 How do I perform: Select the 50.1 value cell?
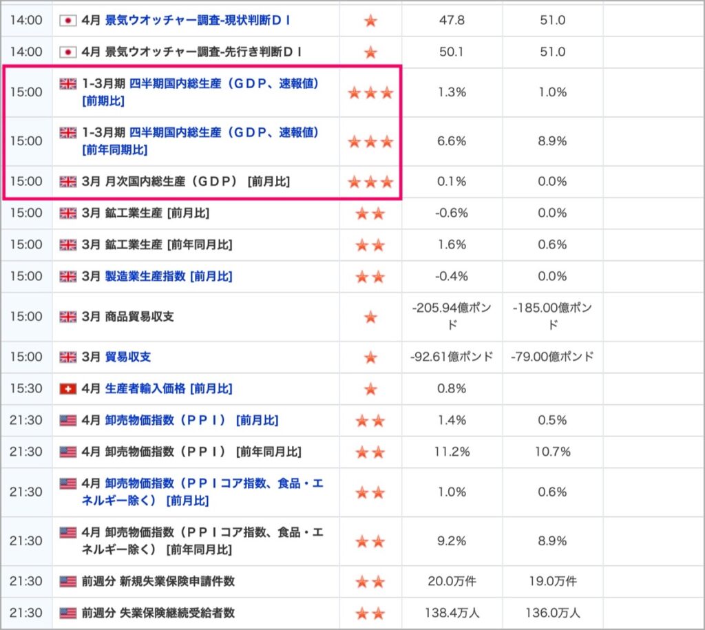452,52
